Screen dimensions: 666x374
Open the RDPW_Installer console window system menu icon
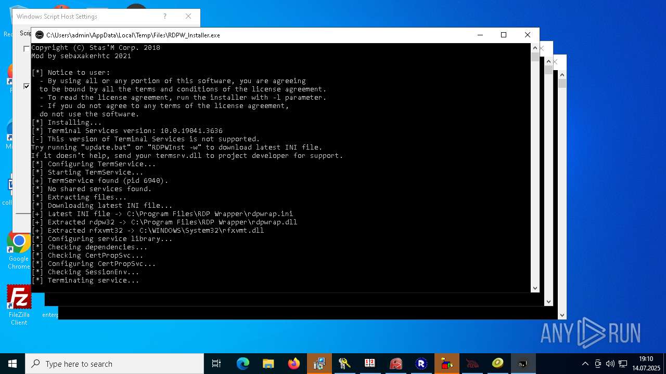(x=40, y=35)
